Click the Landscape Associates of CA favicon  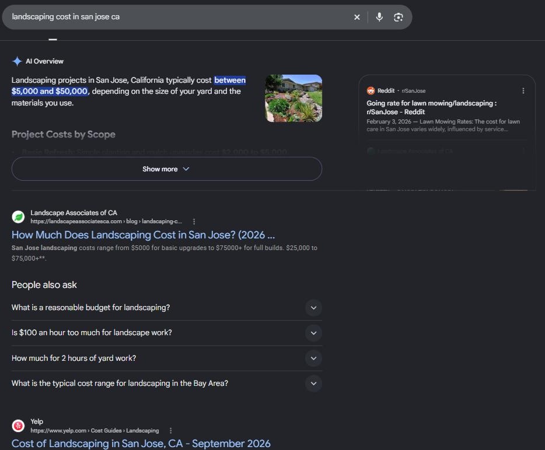pyautogui.click(x=18, y=217)
